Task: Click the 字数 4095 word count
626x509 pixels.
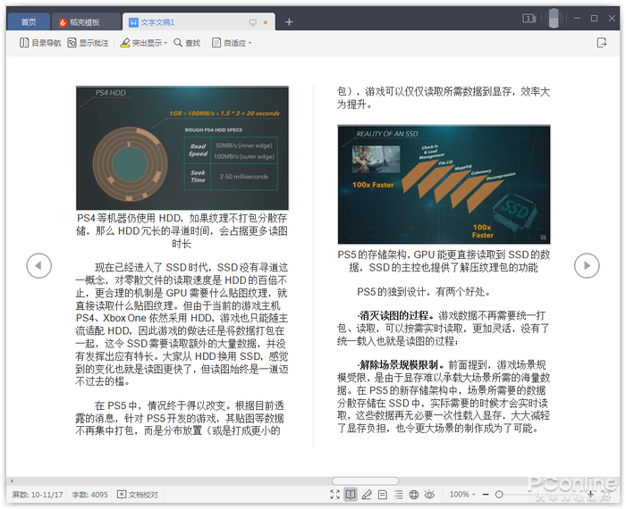Action: [x=89, y=495]
